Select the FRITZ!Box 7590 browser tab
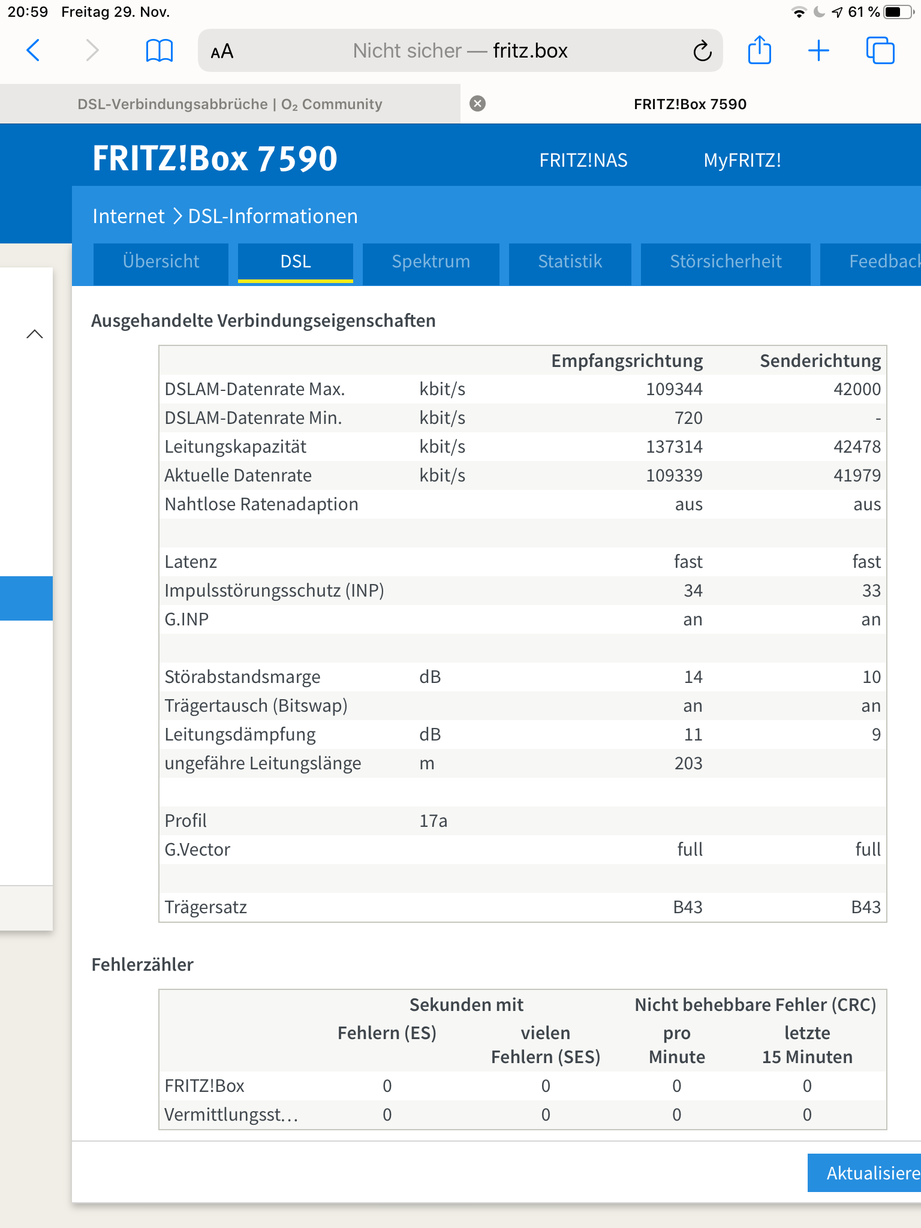 pyautogui.click(x=690, y=104)
